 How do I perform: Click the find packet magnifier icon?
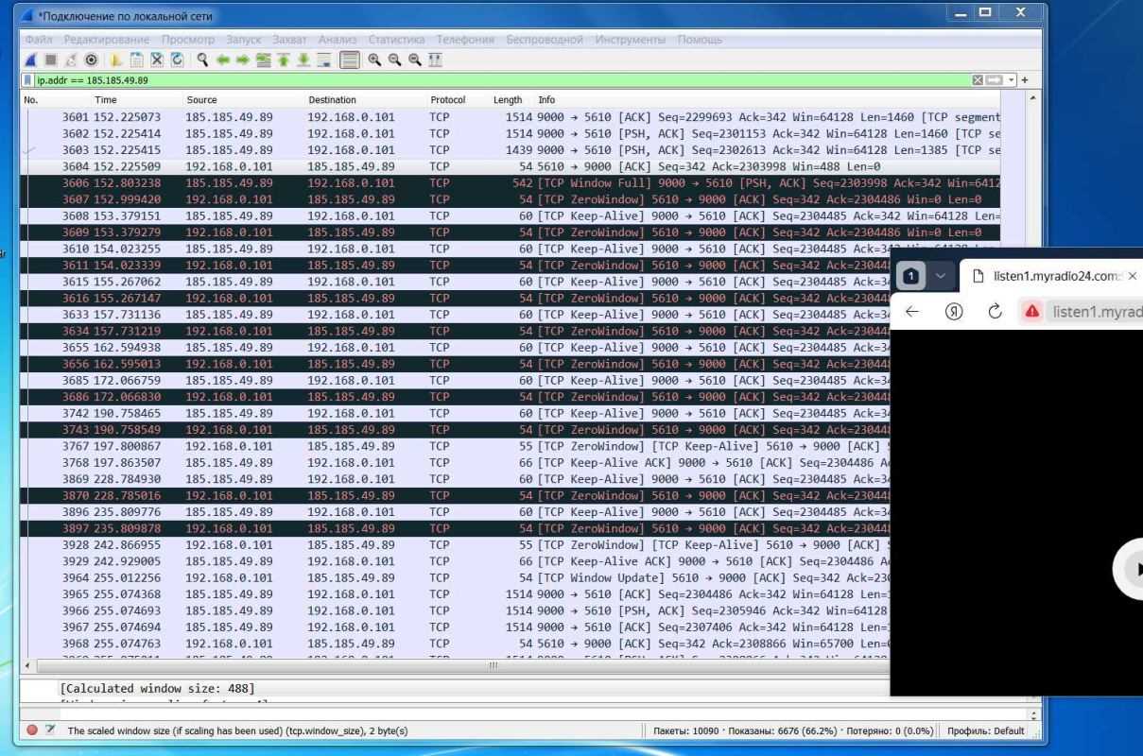click(x=204, y=59)
